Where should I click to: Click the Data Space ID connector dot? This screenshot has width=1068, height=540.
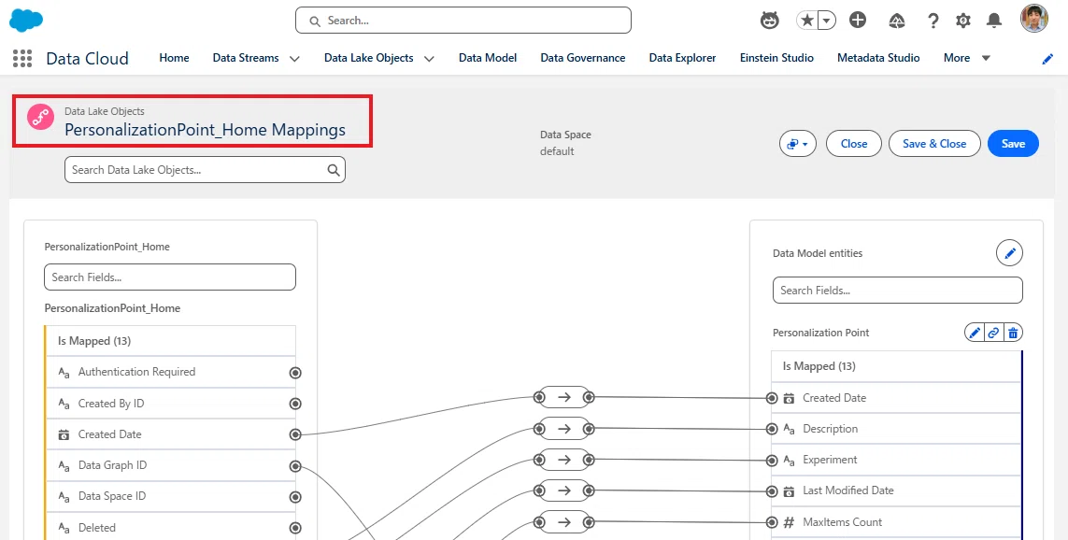tap(295, 497)
